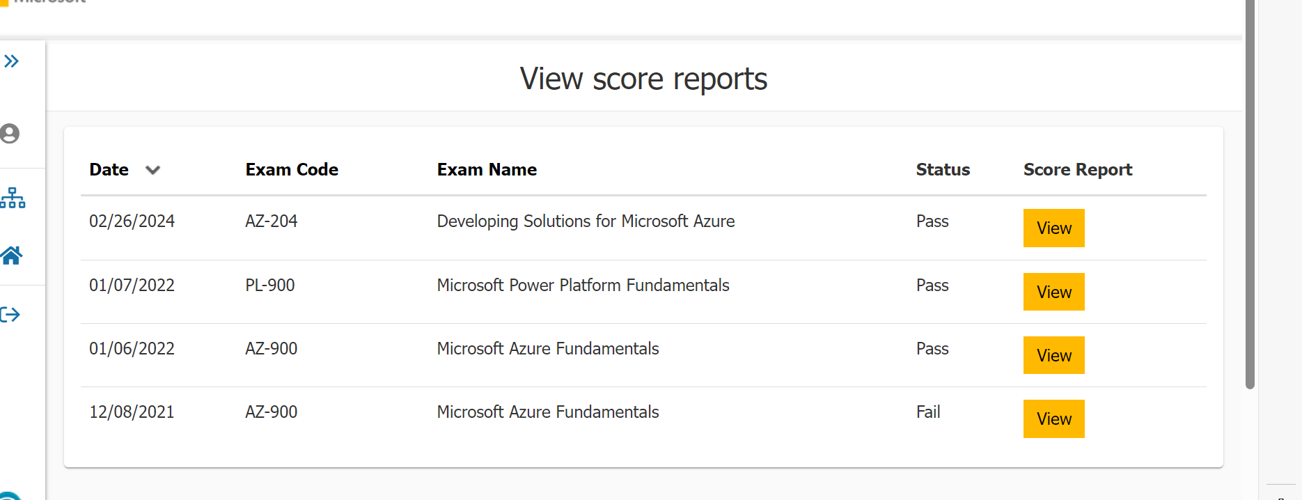Click the Score Report column header
Viewport: 1302px width, 500px height.
point(1078,169)
